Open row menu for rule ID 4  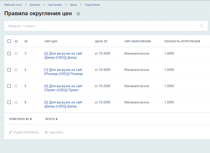point(16,70)
